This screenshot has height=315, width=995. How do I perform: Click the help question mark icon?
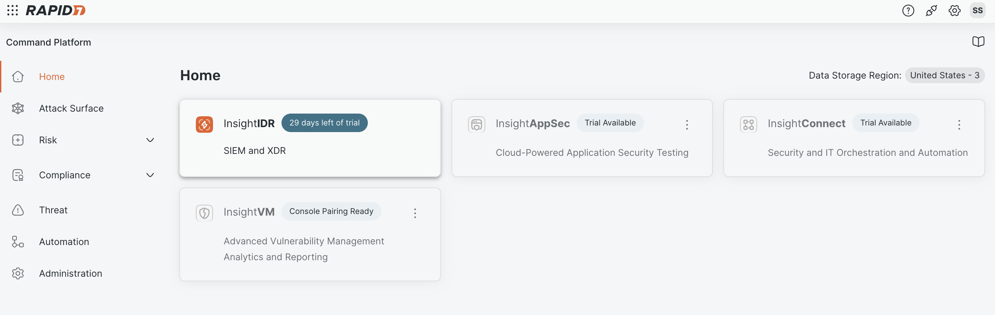(908, 11)
